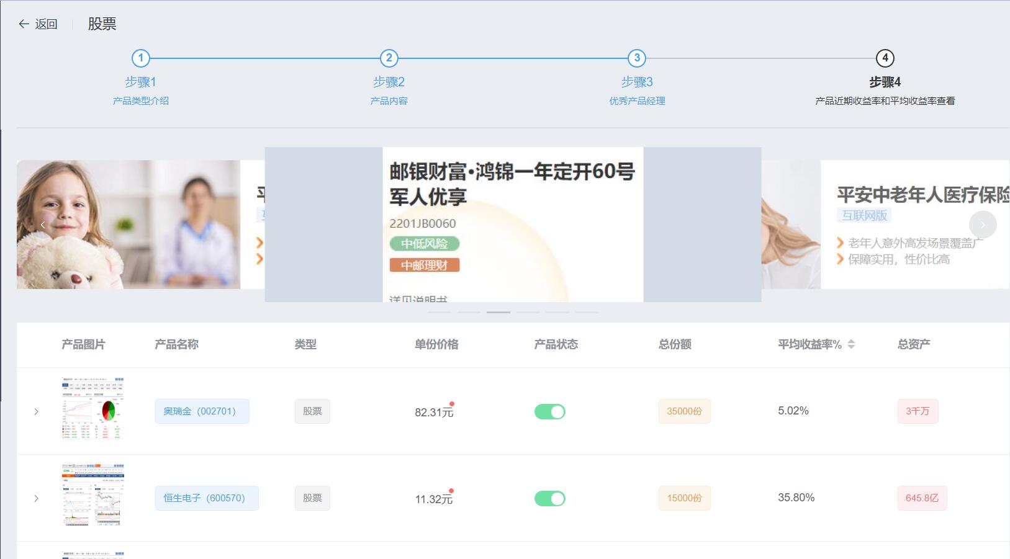Go back using the 返回 arrow

coord(37,24)
